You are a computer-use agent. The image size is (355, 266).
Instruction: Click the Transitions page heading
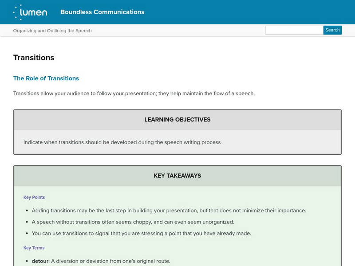pos(34,58)
